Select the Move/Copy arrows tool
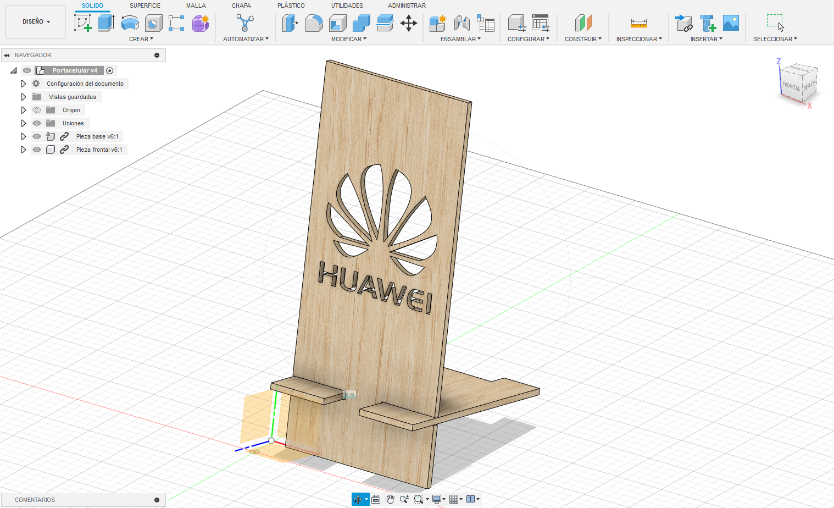Viewport: 834px width, 508px height. (409, 23)
